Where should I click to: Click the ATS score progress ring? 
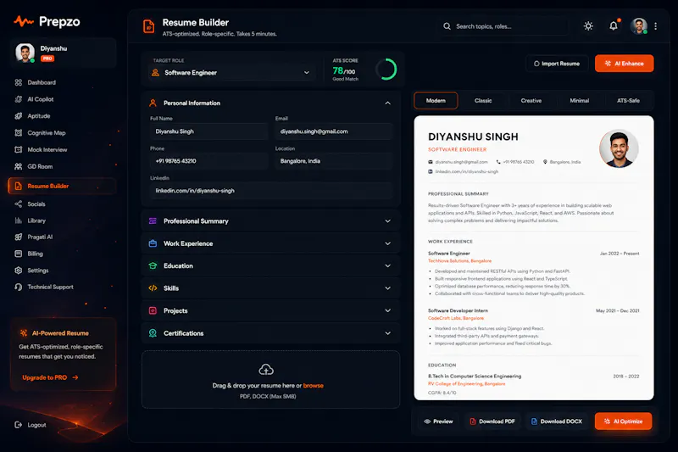click(x=386, y=70)
